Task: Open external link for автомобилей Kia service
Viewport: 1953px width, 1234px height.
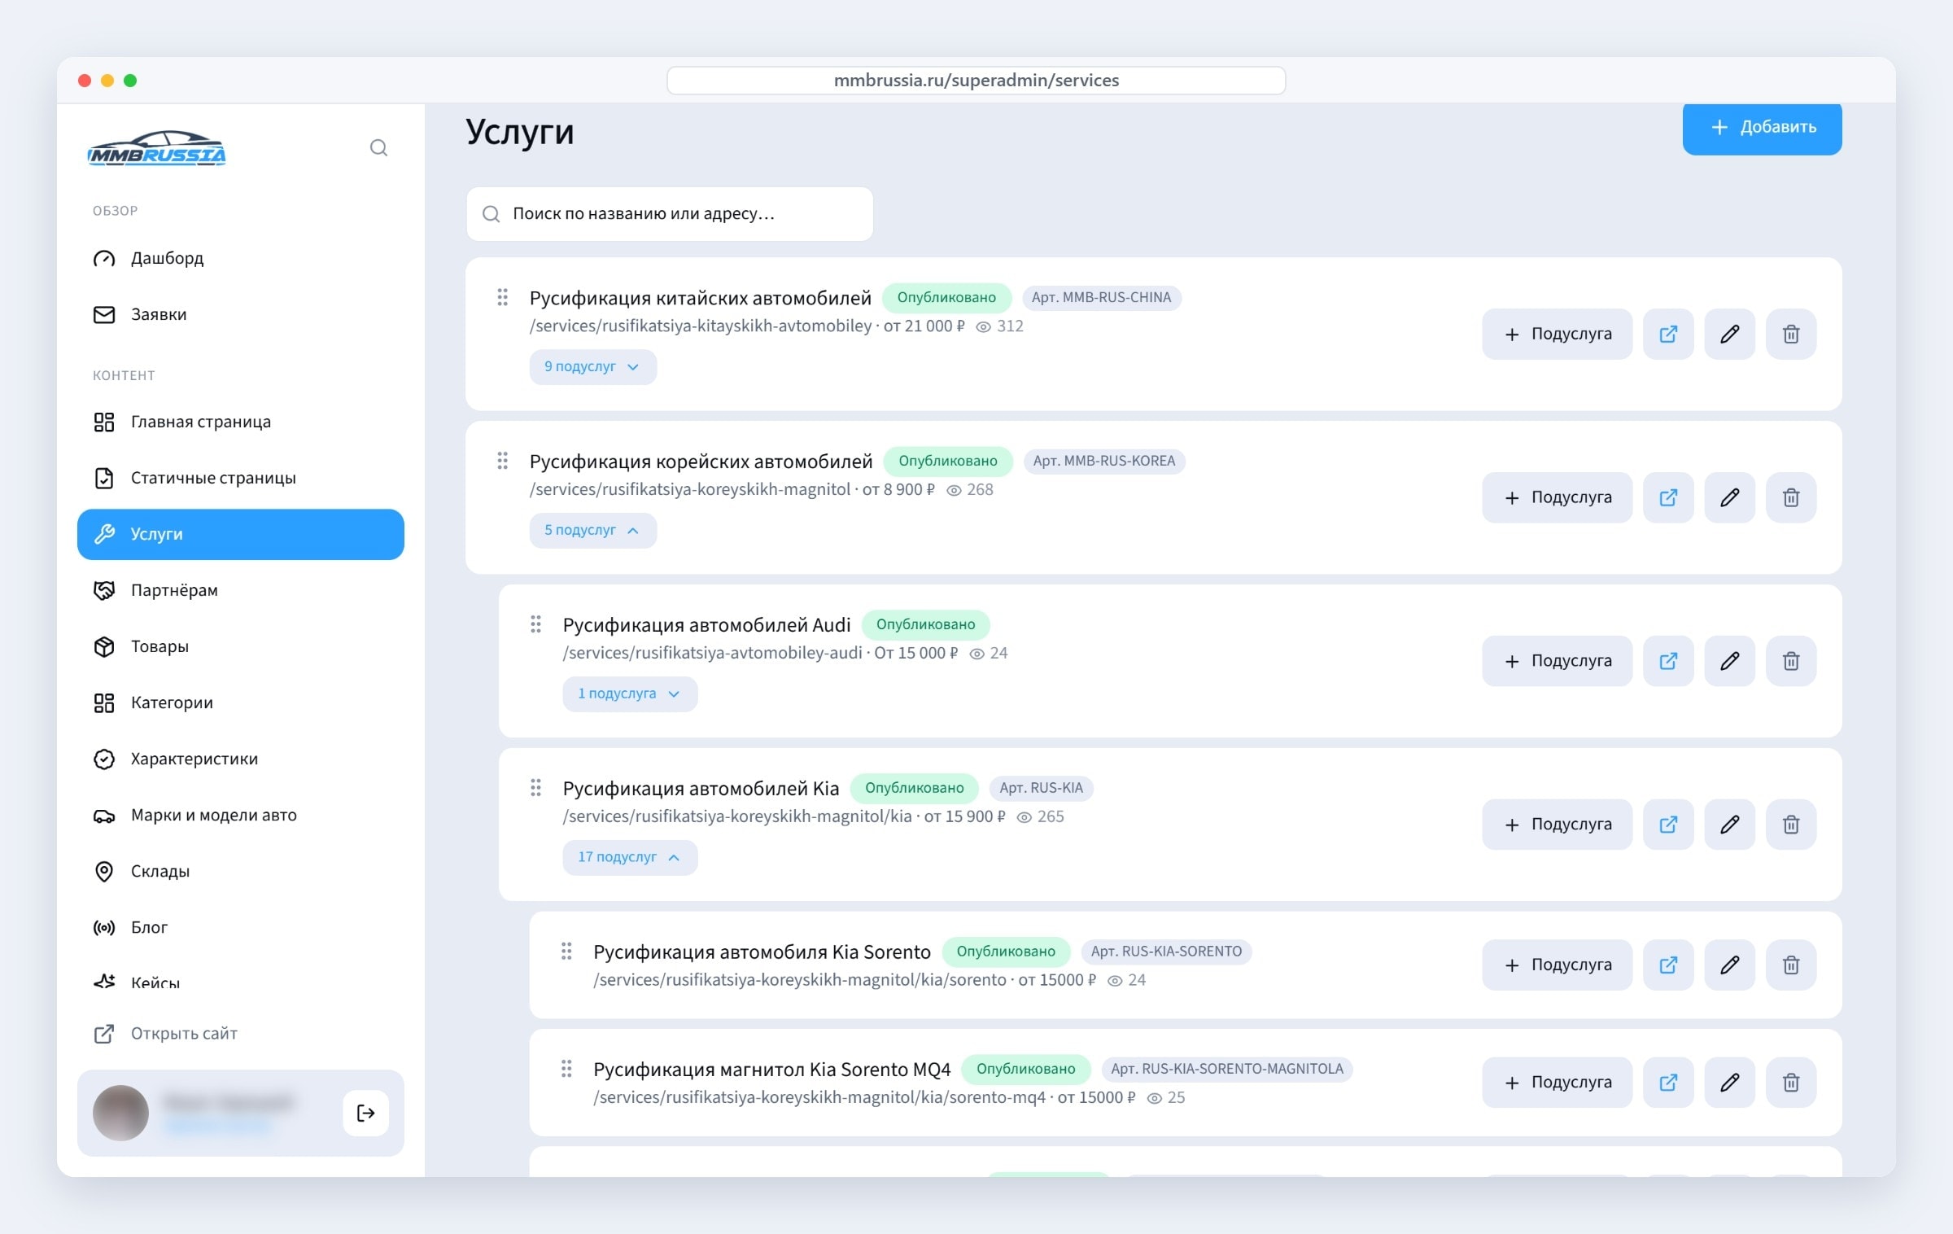Action: click(1668, 825)
